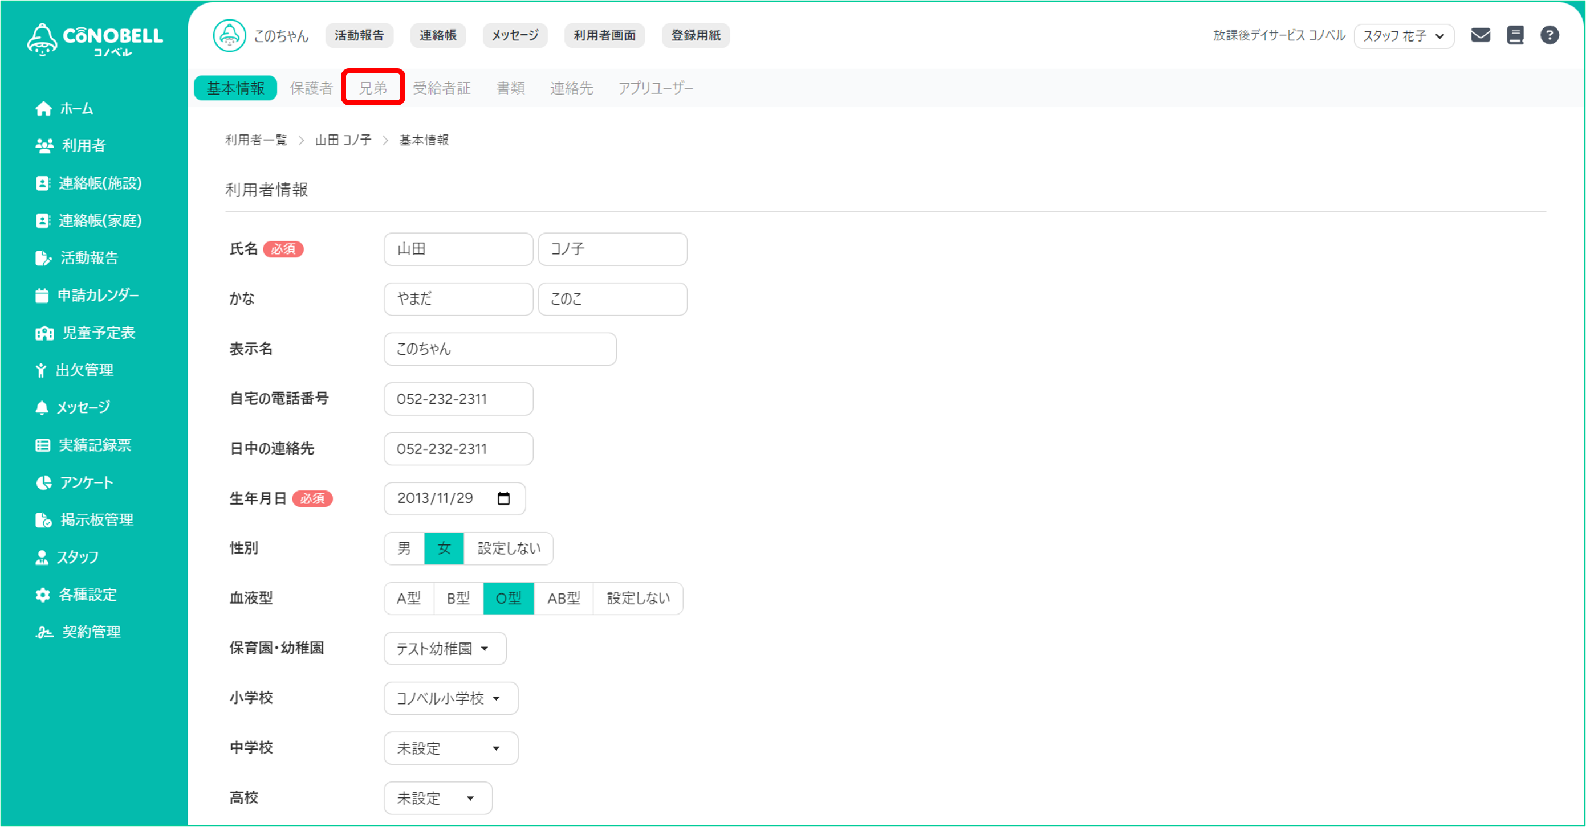Click the 児童予定表 school icon

44,334
